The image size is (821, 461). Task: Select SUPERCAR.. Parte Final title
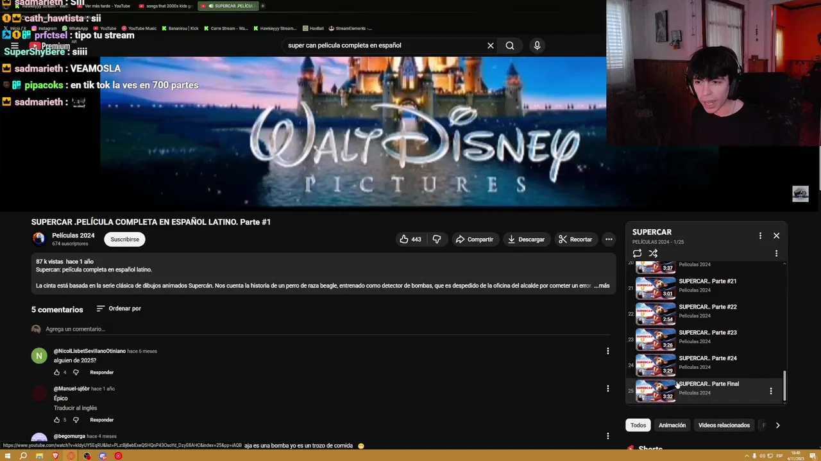coord(709,384)
